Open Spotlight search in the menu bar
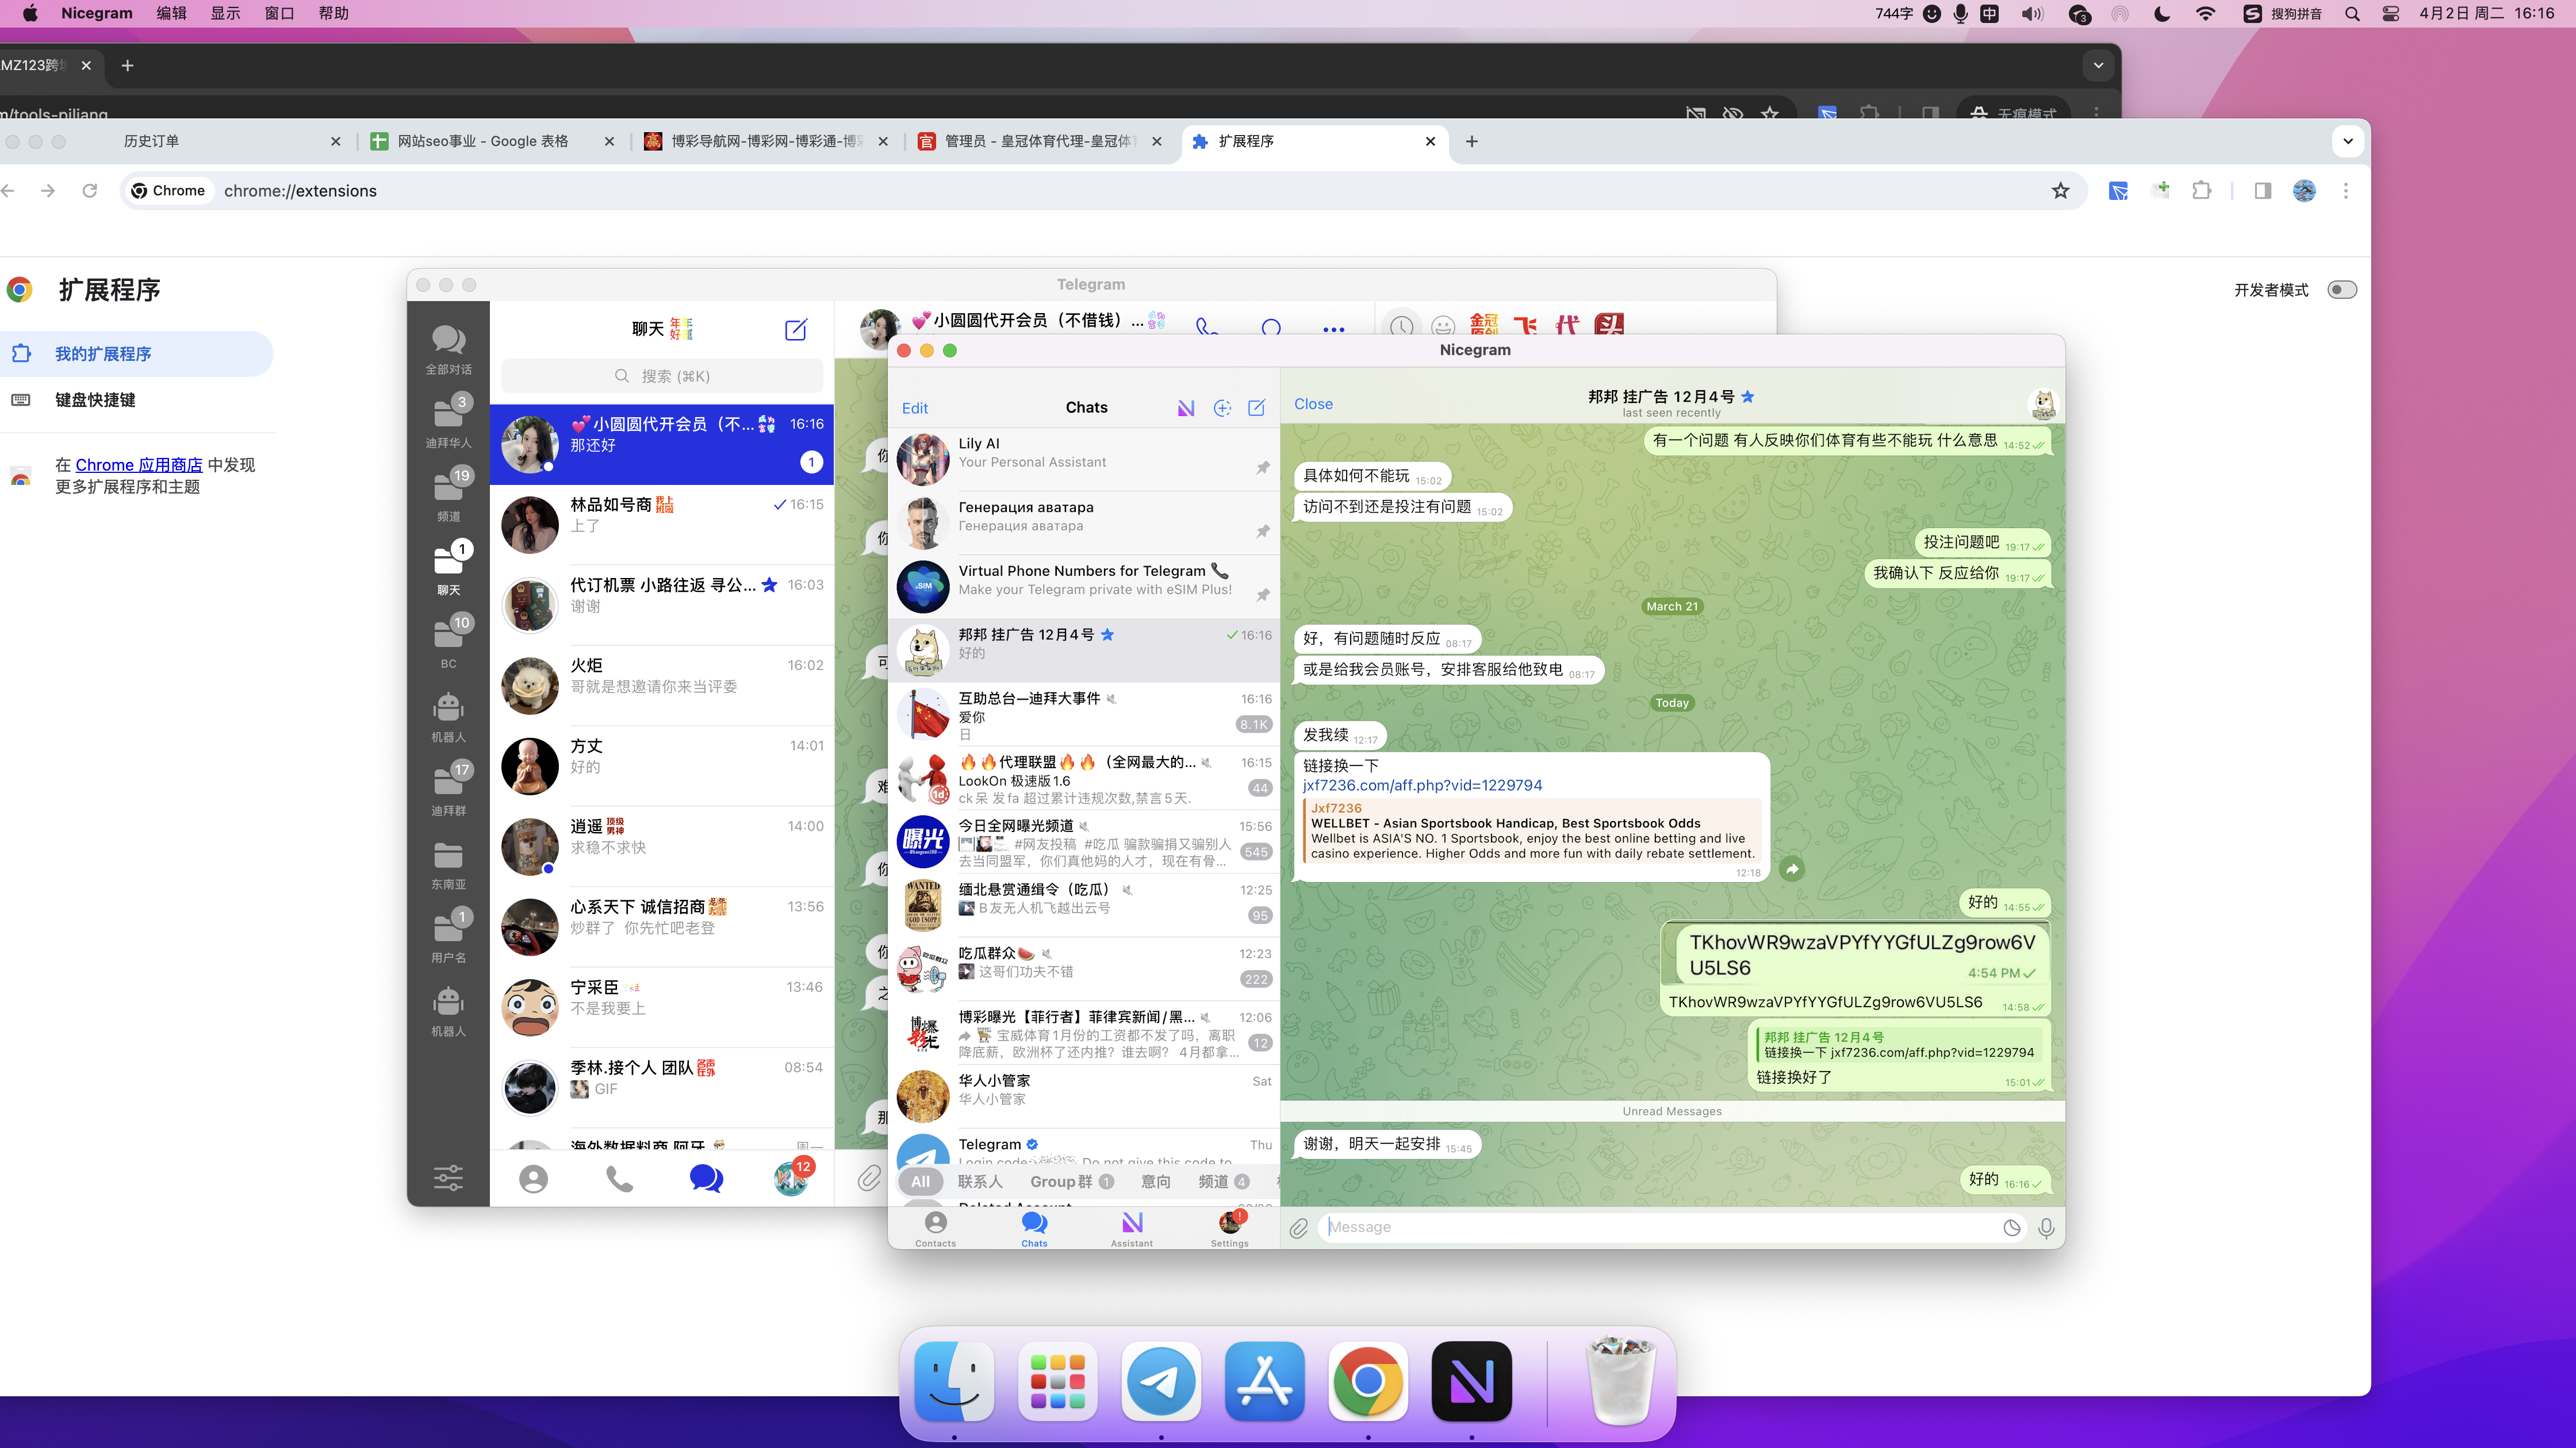This screenshot has height=1448, width=2576. (x=2353, y=14)
